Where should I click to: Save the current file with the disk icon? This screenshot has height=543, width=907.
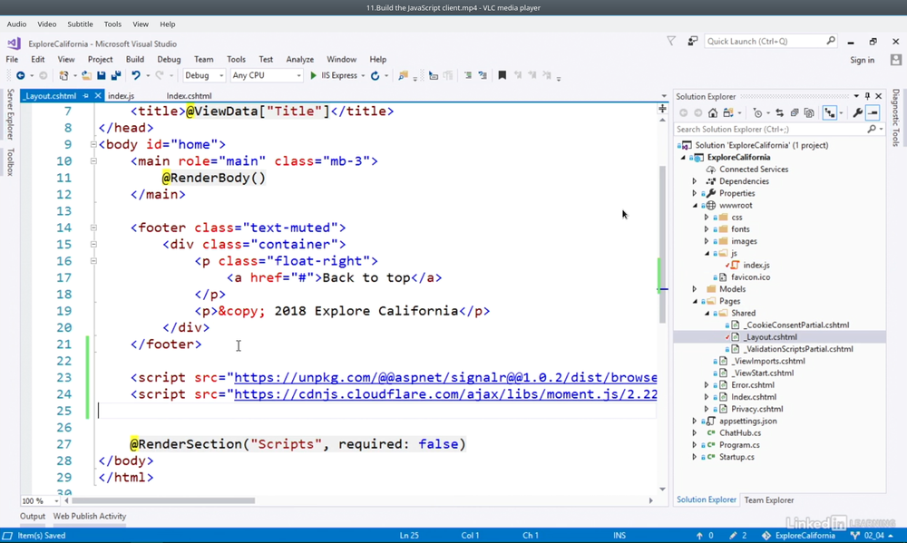(x=102, y=76)
